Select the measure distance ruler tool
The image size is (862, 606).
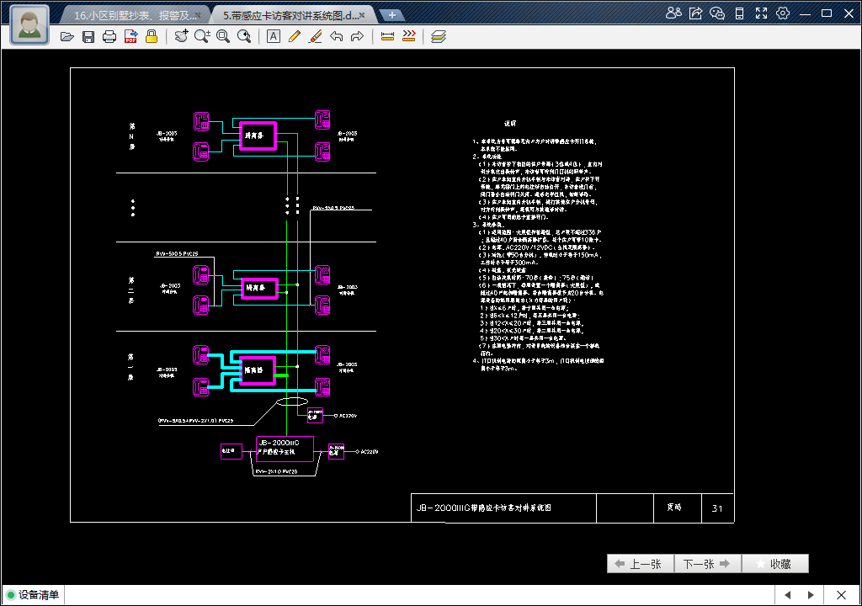(x=388, y=36)
